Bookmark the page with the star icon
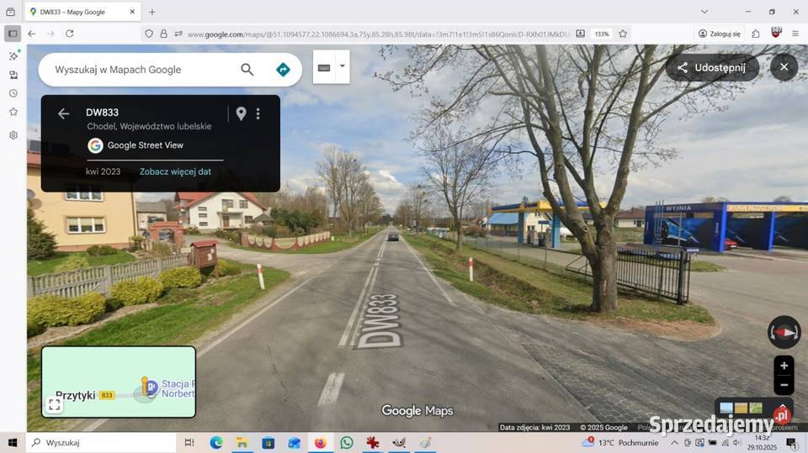The width and height of the screenshot is (808, 453). tap(623, 34)
